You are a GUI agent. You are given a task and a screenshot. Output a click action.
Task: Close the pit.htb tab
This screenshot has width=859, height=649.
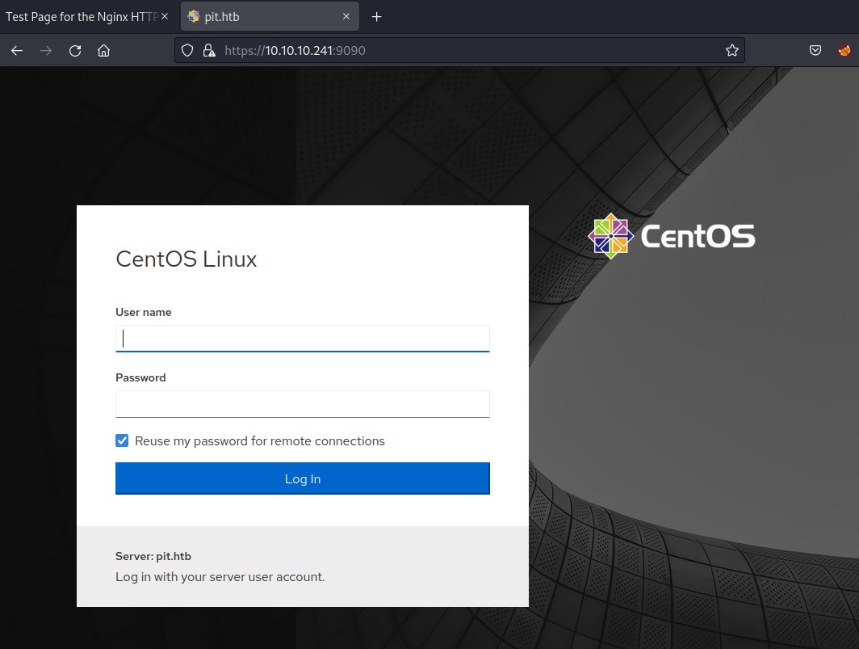[x=346, y=17]
